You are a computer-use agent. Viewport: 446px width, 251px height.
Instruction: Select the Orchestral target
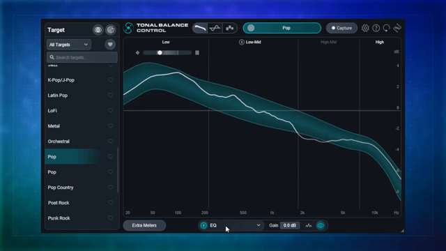coord(59,142)
